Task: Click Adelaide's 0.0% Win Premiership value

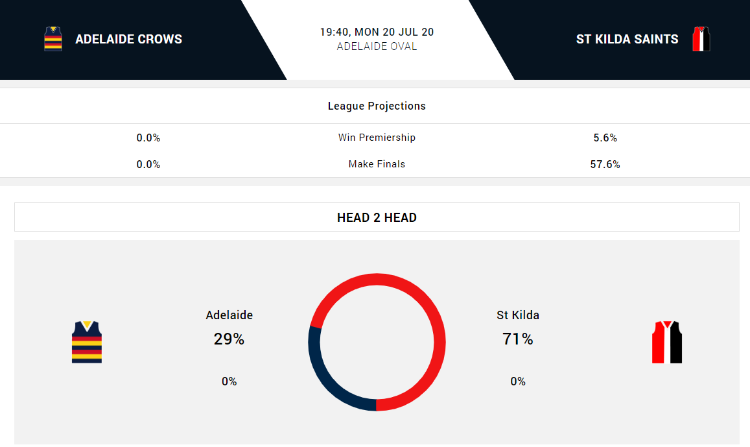Action: tap(148, 138)
